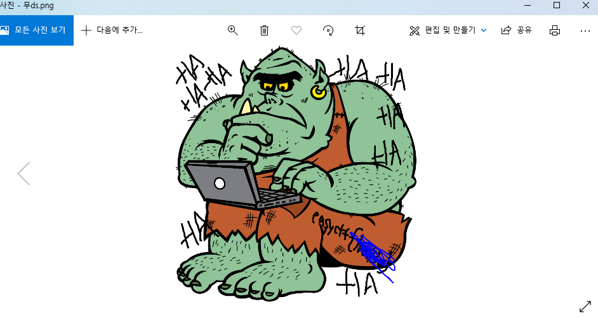
Task: Mark photo as favorite with the heart icon
Action: [x=296, y=30]
